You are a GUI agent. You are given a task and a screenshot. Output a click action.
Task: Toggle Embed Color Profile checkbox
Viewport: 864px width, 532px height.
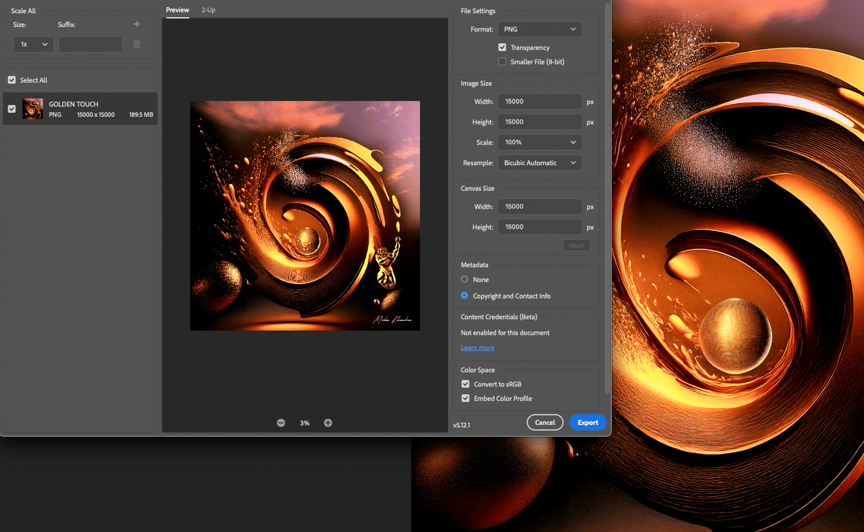[465, 398]
